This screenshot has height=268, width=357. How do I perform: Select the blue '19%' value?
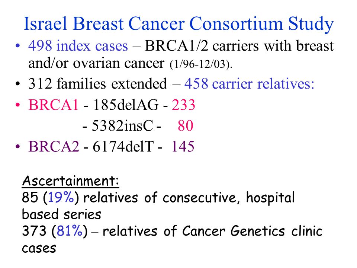(x=61, y=197)
